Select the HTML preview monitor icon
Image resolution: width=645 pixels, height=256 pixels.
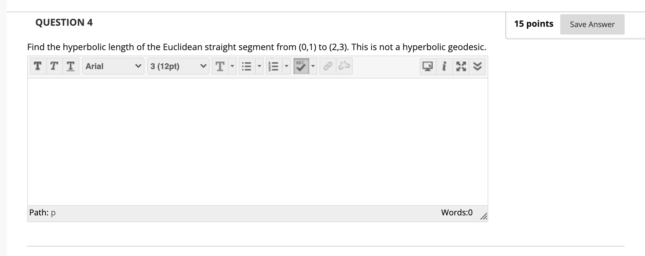point(427,66)
